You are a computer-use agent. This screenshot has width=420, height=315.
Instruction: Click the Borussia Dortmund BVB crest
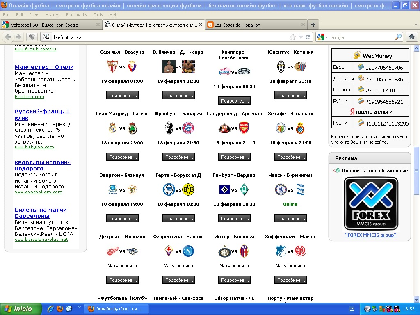point(188,189)
